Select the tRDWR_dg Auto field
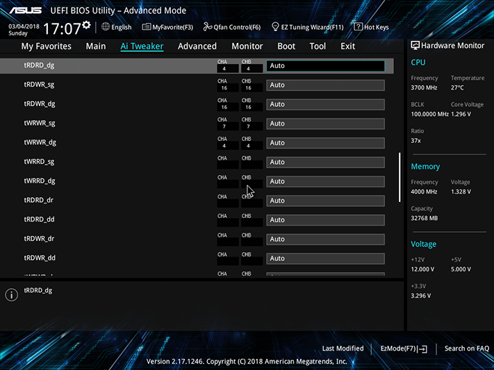The height and width of the screenshot is (370, 494). click(x=325, y=104)
